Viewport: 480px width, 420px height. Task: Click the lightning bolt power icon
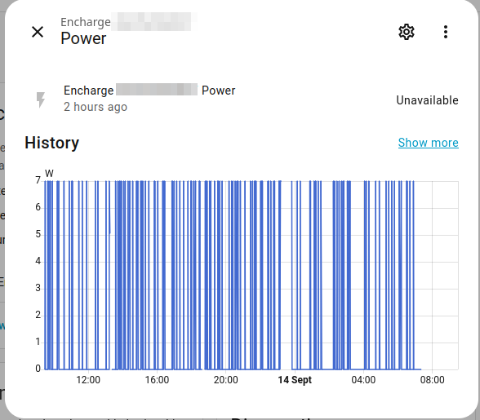click(x=41, y=99)
